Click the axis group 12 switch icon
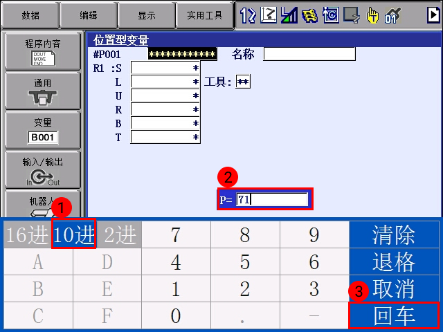The height and width of the screenshot is (332, 443). coord(248,15)
